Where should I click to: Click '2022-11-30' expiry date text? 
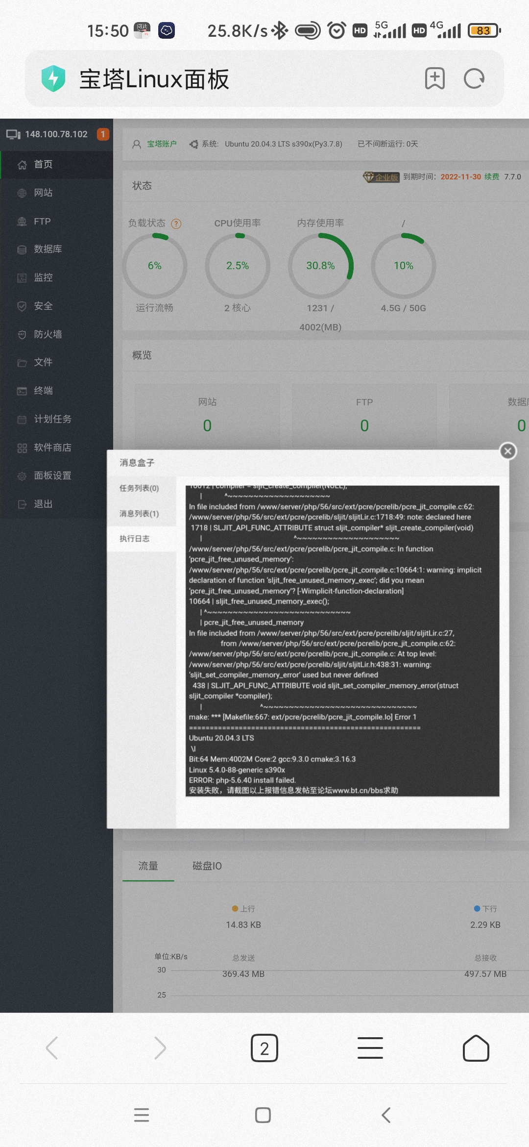461,177
